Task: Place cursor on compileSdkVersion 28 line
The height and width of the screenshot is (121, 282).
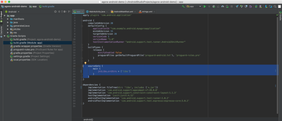Action: 100,23
